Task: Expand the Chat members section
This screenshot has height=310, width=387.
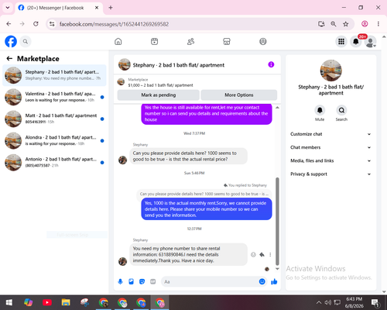Action: 330,147
